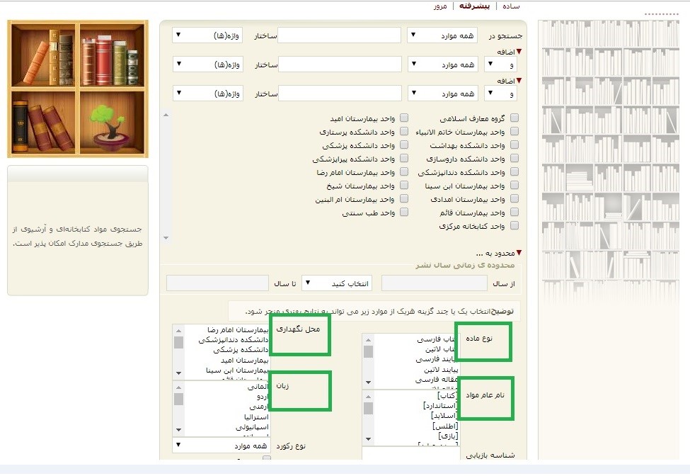The image size is (690, 476).
Task: Open the پیشرفته (advanced) search tab
Action: click(x=474, y=6)
